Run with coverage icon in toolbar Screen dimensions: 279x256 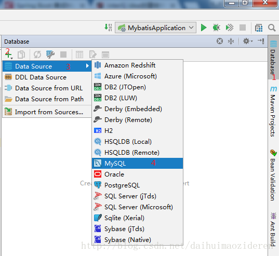(229, 28)
